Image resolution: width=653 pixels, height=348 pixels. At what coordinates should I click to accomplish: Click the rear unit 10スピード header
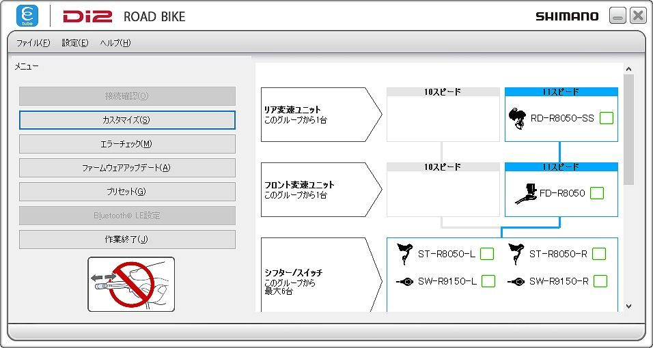click(443, 92)
